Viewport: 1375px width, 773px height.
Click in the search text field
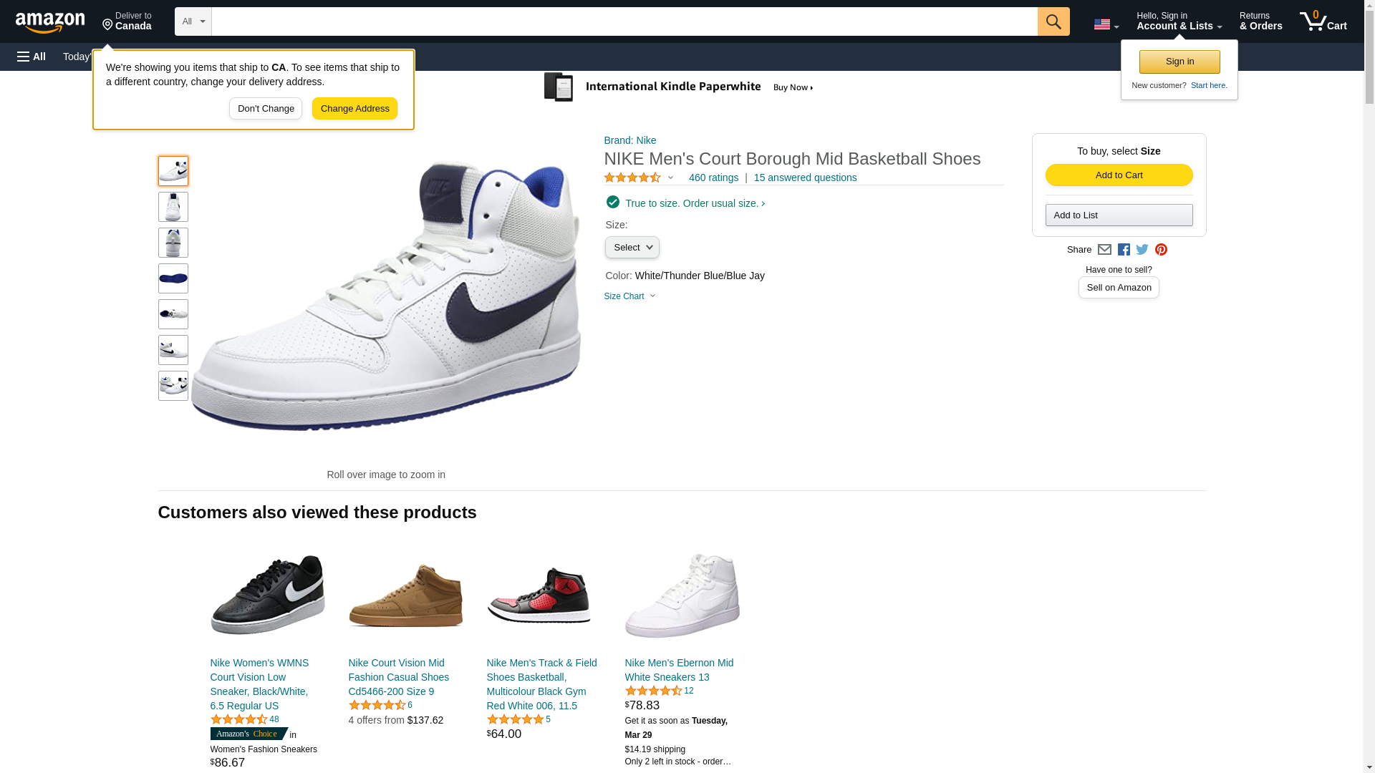[623, 21]
